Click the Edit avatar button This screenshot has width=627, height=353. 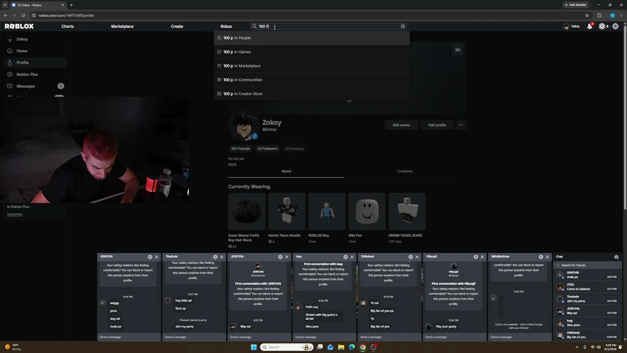(402, 125)
